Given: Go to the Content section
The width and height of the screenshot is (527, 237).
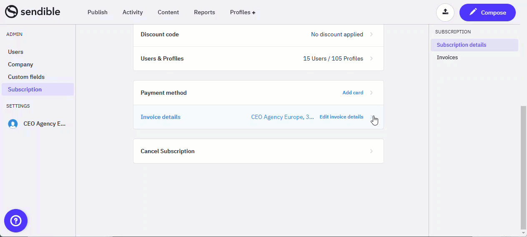Looking at the screenshot, I should (x=168, y=13).
